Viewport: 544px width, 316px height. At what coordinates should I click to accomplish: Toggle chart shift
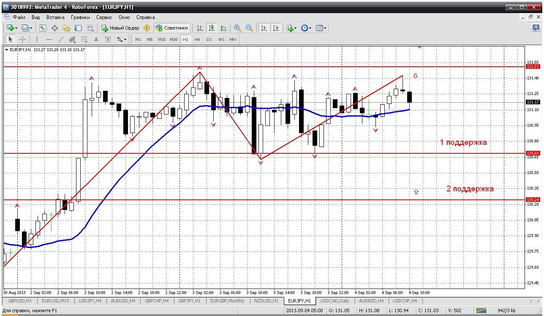click(276, 28)
